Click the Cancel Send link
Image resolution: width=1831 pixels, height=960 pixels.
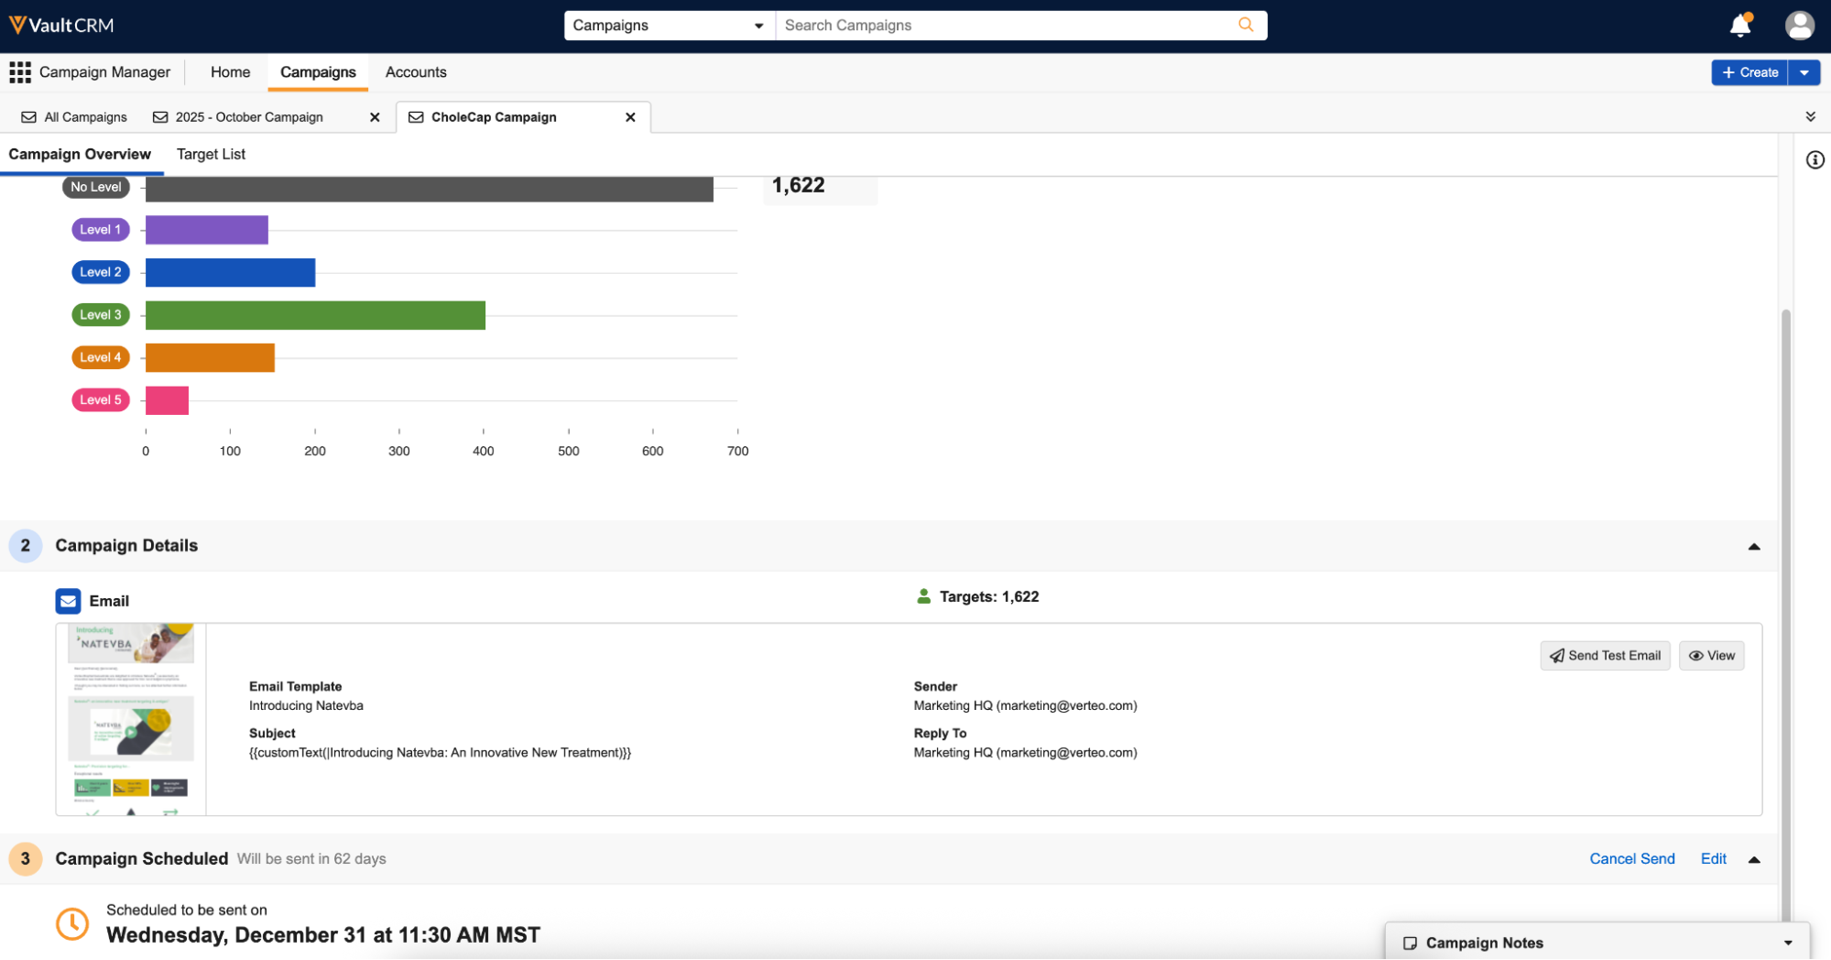pos(1631,858)
